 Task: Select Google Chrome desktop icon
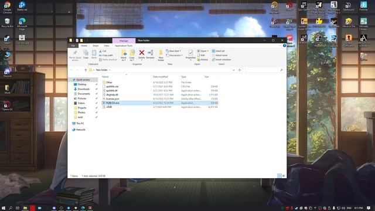[x=7, y=7]
